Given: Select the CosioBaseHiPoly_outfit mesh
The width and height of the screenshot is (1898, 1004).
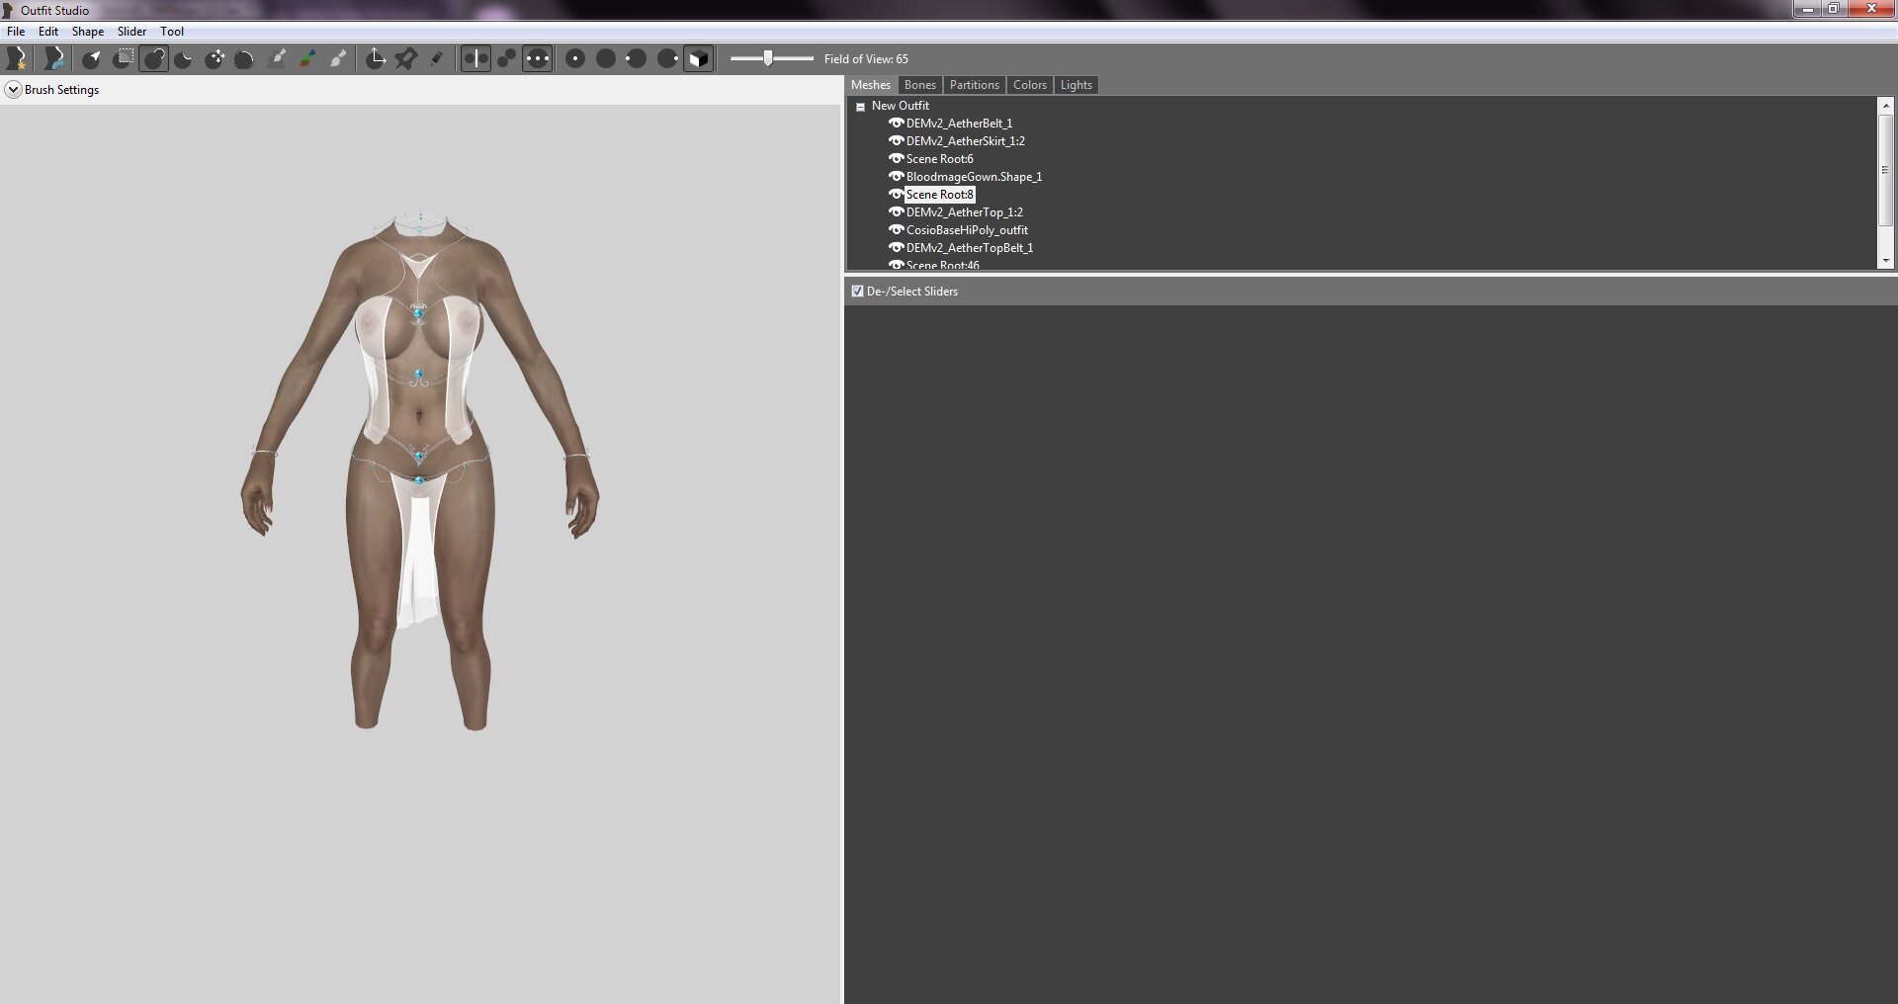Looking at the screenshot, I should click(967, 230).
